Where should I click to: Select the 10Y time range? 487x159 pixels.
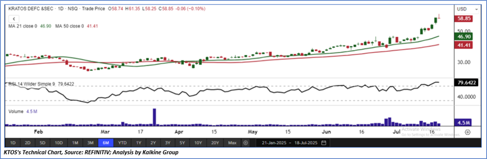198,143
